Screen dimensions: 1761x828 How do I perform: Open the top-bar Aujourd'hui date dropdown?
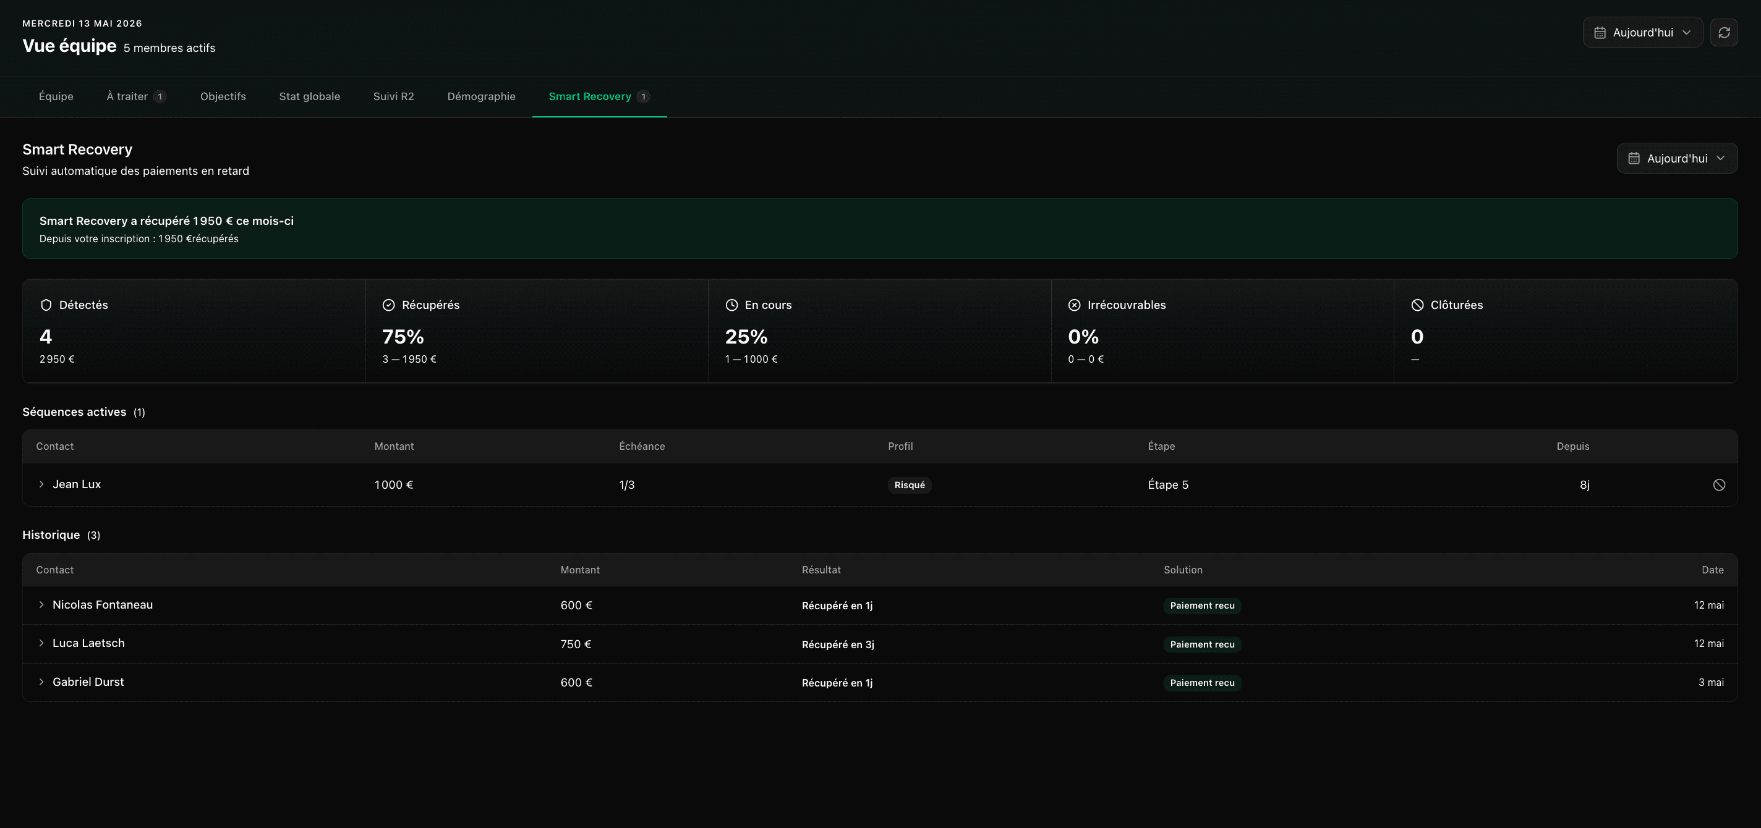1642,32
